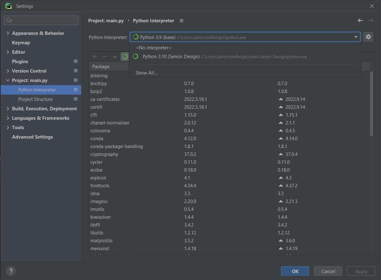The width and height of the screenshot is (381, 280).
Task: Collapse the Project: main.py section
Action: tap(8, 80)
